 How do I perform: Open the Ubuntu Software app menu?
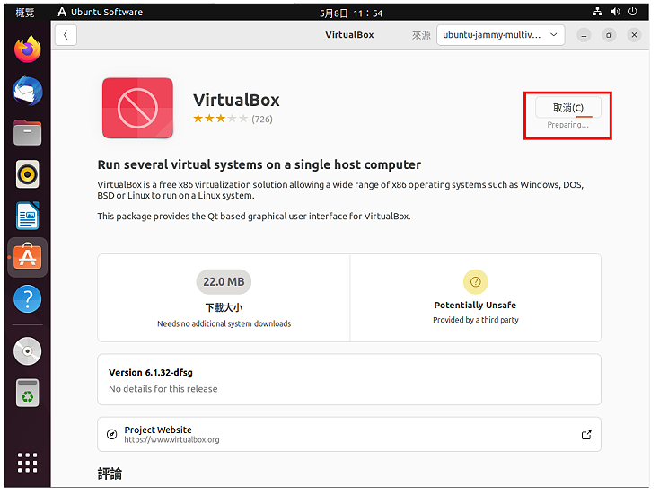[101, 12]
